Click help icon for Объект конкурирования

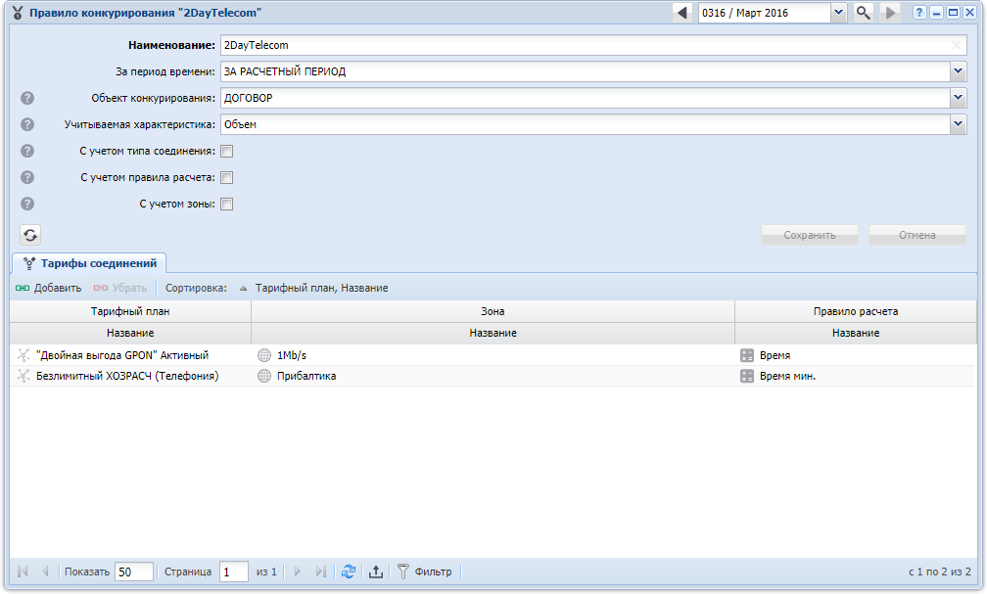27,98
